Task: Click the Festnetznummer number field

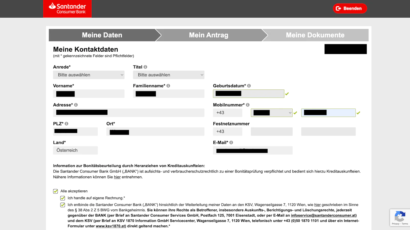Action: click(x=328, y=132)
